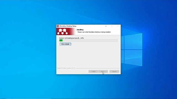Click the 'Mendeley Desktop Setup' window title

pos(68,26)
